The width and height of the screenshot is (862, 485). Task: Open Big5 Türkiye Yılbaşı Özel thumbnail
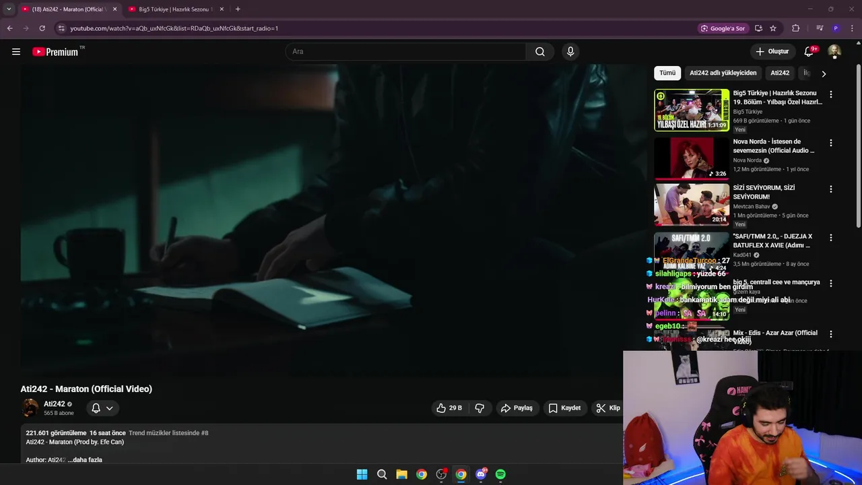pos(692,110)
